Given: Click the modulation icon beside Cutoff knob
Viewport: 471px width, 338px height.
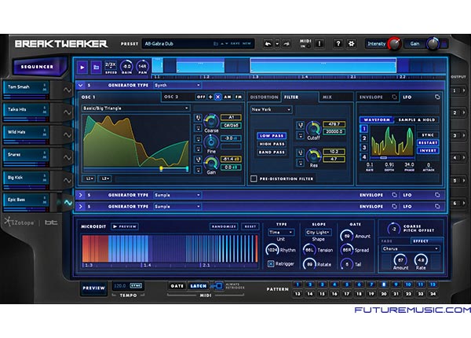Looking at the screenshot, I should 301,124.
